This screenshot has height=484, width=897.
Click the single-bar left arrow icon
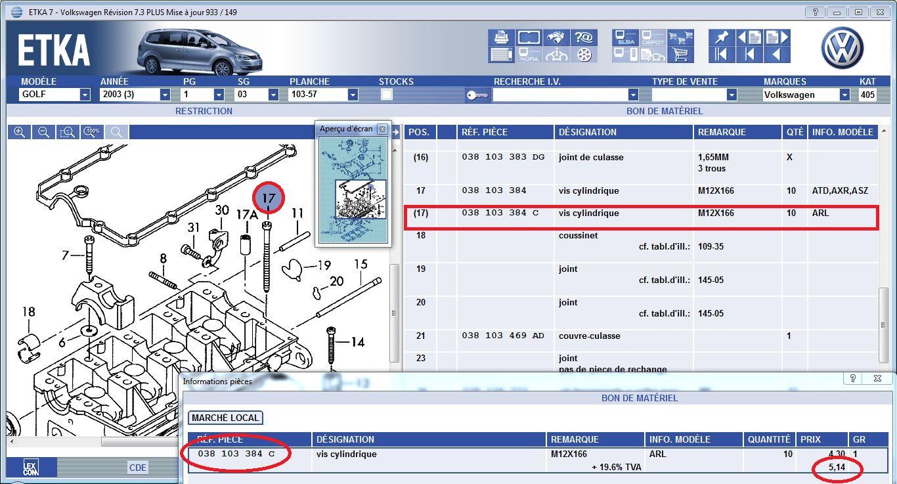pyautogui.click(x=749, y=55)
